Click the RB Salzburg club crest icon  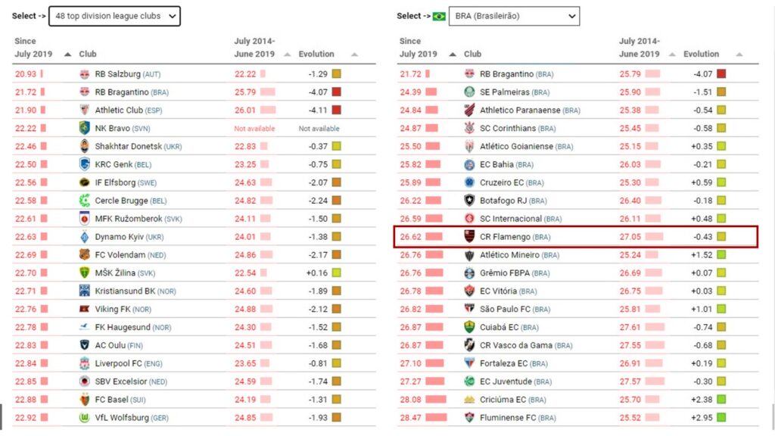pos(85,74)
